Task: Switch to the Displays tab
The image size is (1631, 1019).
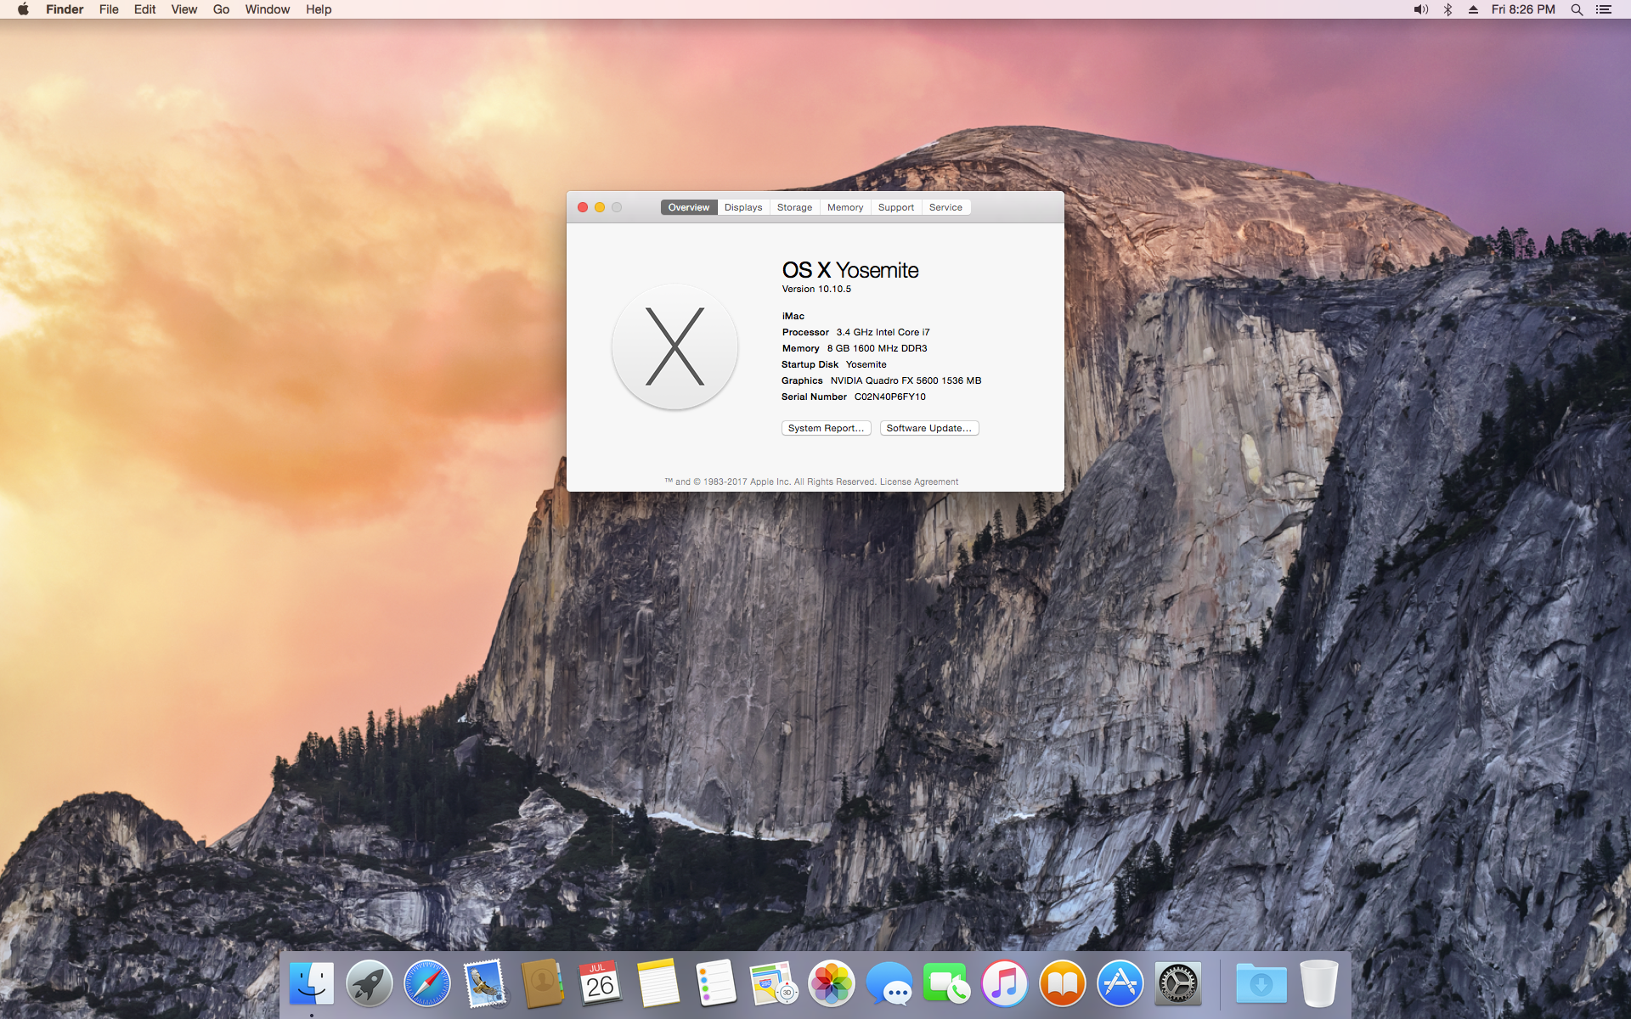Action: coord(743,207)
